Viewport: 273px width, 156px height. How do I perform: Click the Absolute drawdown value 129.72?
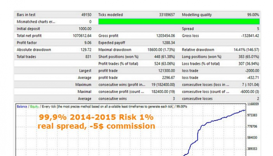pyautogui.click(x=86, y=50)
